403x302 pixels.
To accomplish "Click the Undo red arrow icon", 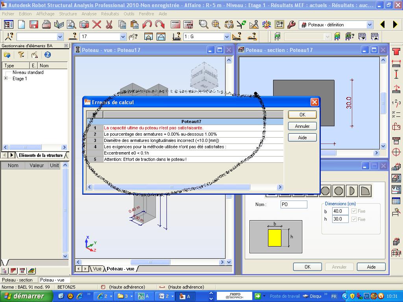I will (147, 25).
